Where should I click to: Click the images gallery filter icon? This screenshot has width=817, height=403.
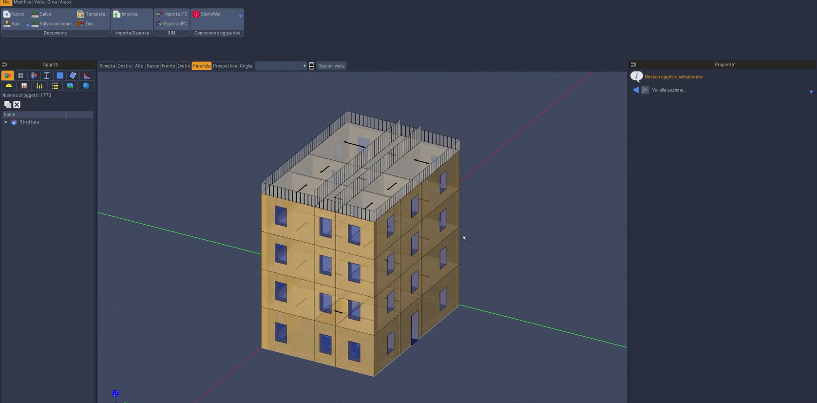[70, 86]
